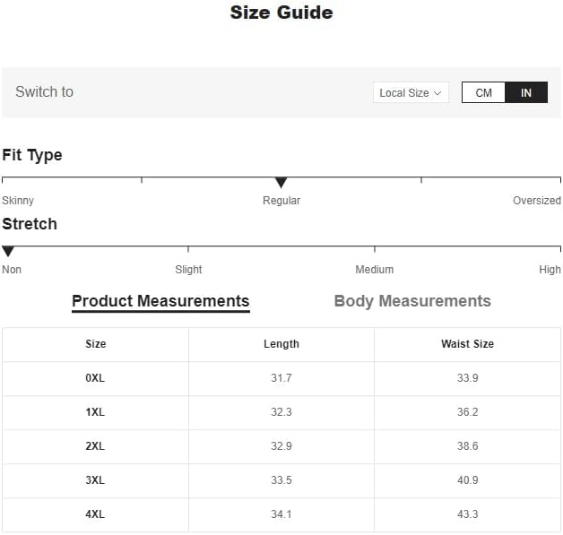Click the Size column header
563x535 pixels.
[x=95, y=344]
